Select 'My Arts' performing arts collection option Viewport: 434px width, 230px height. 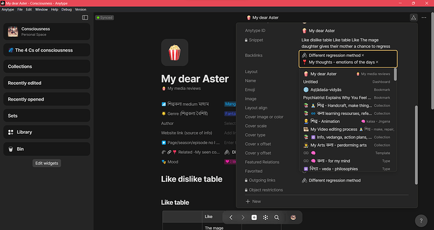click(347, 145)
